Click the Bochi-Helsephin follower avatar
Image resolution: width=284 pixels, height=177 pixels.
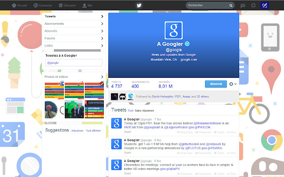[x=114, y=96]
